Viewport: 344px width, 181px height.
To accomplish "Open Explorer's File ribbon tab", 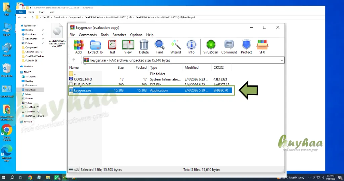I will coord(21,12).
